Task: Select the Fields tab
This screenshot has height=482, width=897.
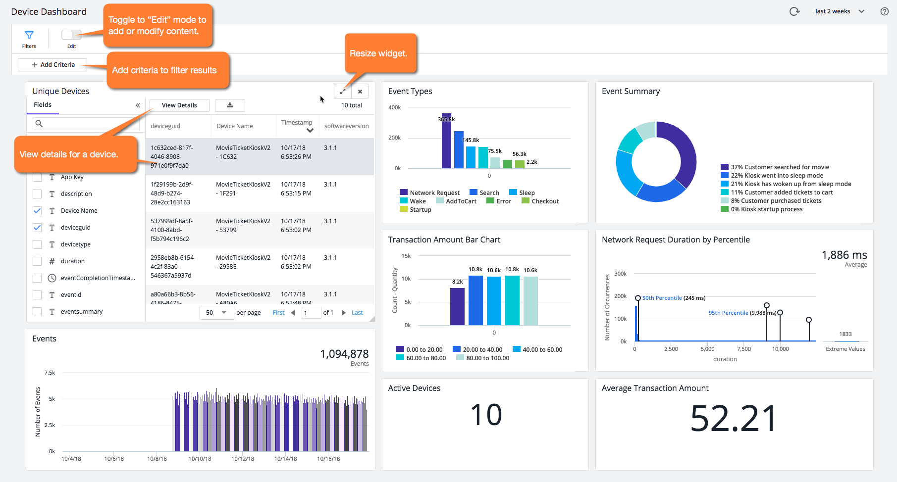Action: [x=43, y=105]
